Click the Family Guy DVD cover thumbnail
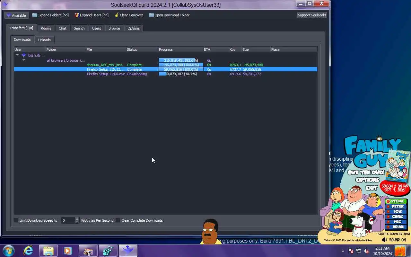Viewport: 411px width, 257px height. (x=398, y=166)
